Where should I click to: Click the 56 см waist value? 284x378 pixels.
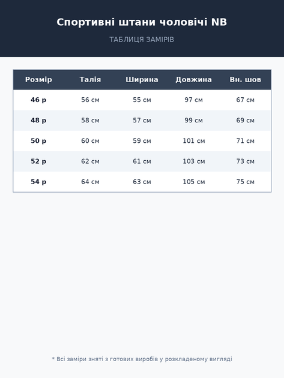pyautogui.click(x=90, y=100)
